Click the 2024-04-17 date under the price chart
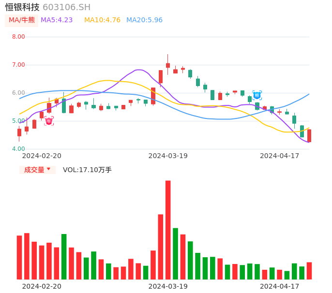The height and width of the screenshot is (293, 332). tap(280, 156)
